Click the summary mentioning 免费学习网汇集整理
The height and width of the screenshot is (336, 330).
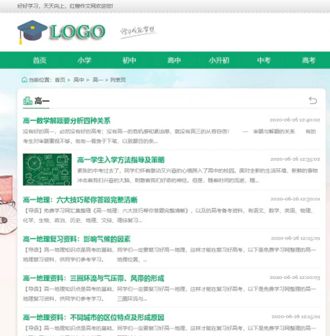click(x=168, y=215)
